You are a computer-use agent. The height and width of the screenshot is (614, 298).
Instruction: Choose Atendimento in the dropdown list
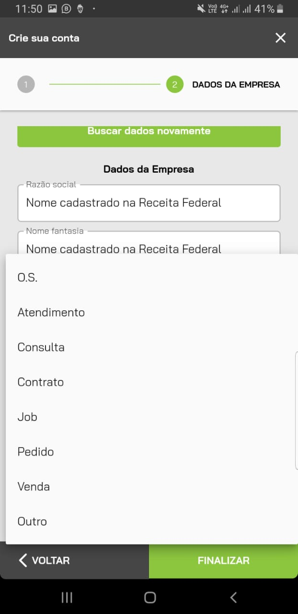51,312
